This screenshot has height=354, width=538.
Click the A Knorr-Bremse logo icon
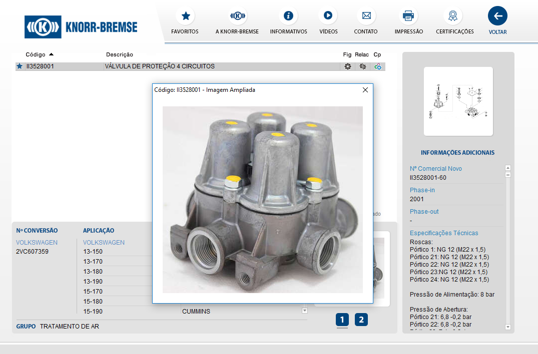pyautogui.click(x=237, y=16)
